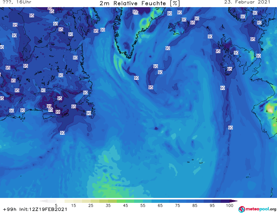Screen dimensions: 277x213
Task: Click the colorbar tick label '75'
Action: [x=177, y=205]
